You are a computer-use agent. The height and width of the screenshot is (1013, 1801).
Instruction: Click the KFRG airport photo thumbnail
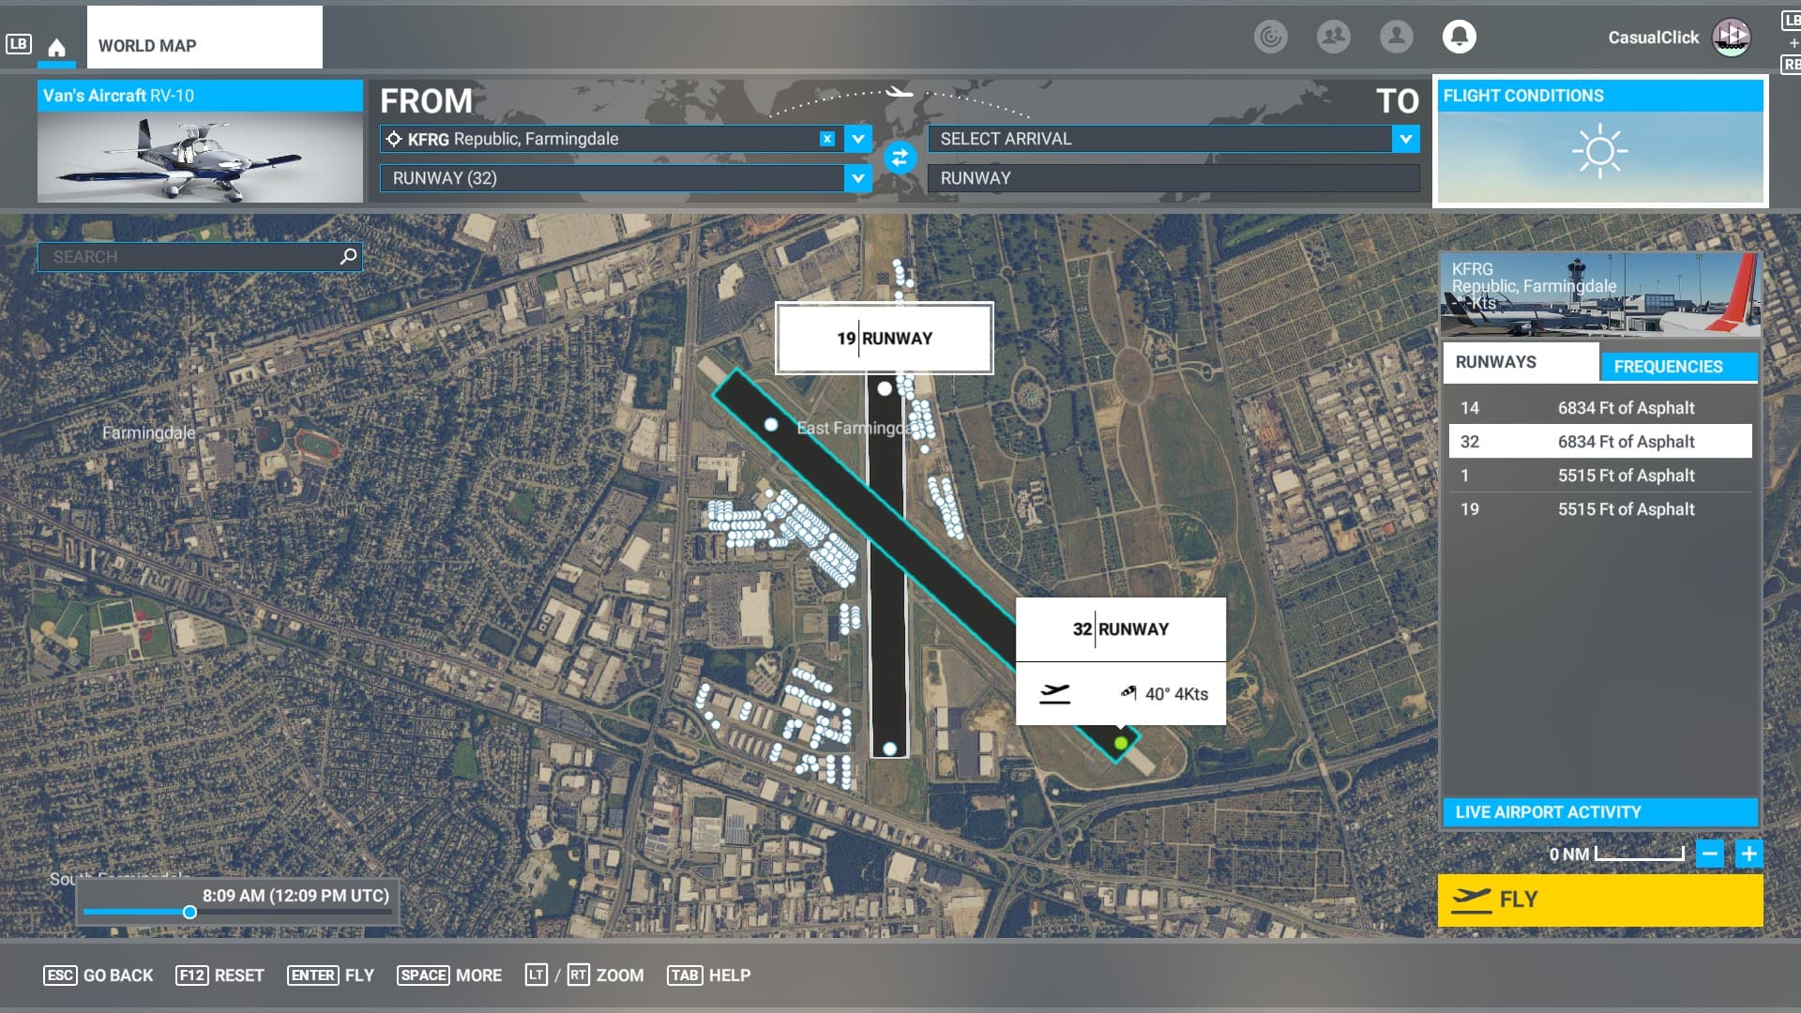[1600, 295]
